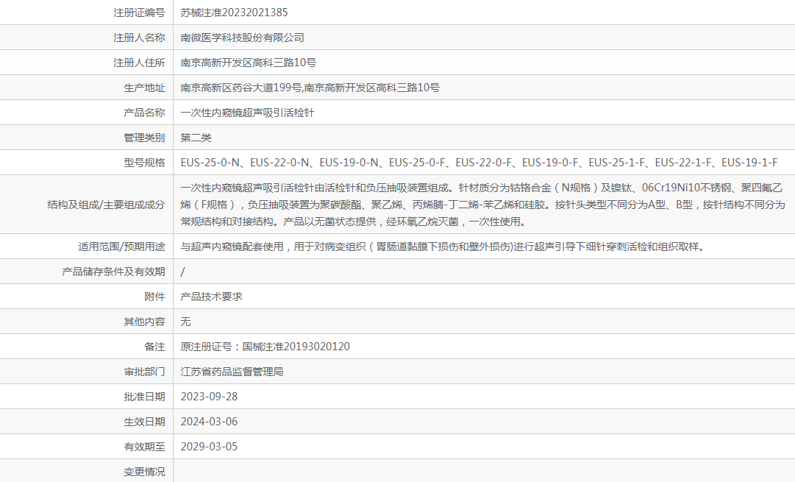795x482 pixels.
Task: Click the intended use text starting with 与超声内窥镜配套使用
Action: click(442, 247)
